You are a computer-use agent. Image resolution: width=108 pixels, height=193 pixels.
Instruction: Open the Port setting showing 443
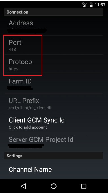click(54, 45)
